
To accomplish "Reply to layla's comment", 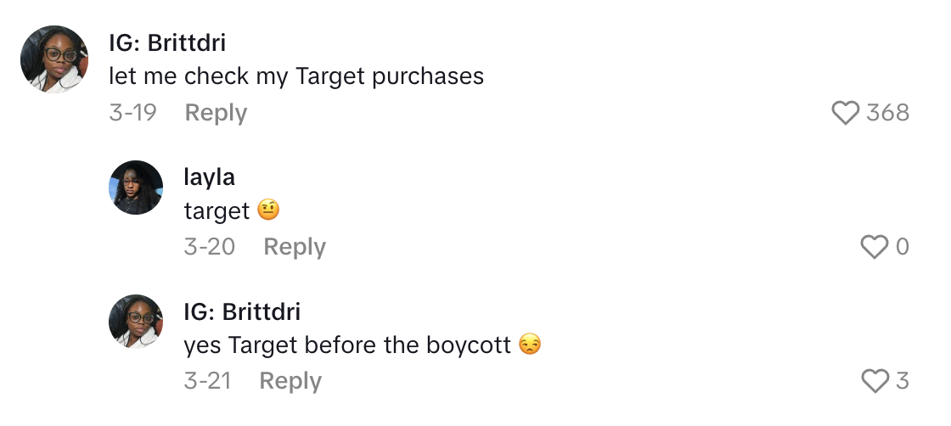I will coord(294,247).
